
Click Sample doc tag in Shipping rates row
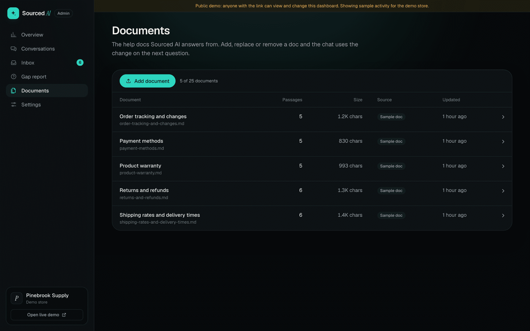pyautogui.click(x=391, y=215)
